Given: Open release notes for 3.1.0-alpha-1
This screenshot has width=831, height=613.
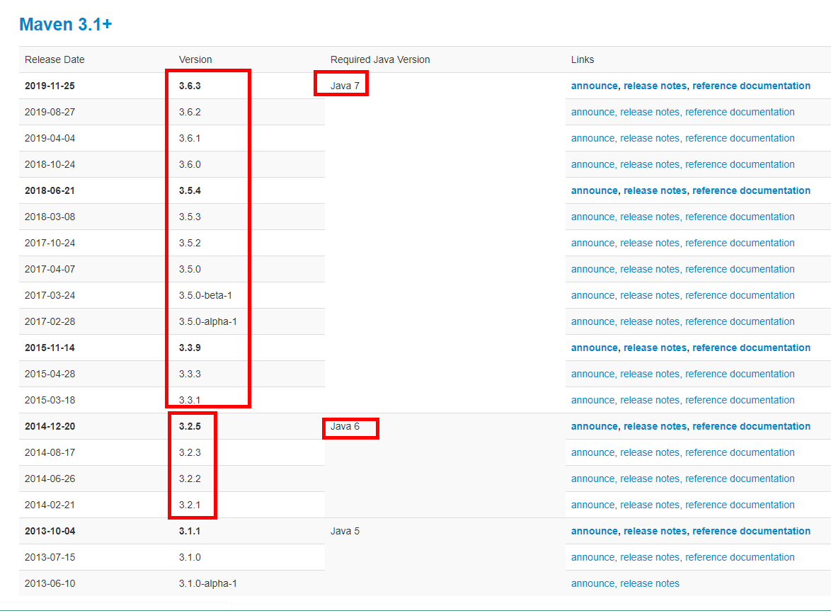Looking at the screenshot, I should (x=650, y=584).
